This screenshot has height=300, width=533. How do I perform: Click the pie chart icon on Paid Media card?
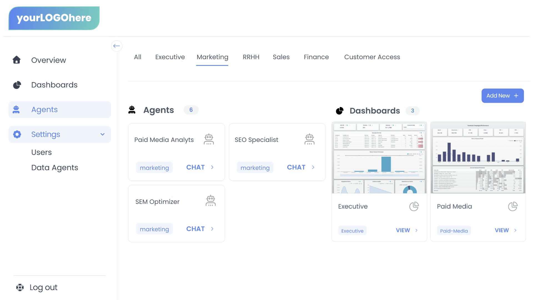[x=512, y=206]
